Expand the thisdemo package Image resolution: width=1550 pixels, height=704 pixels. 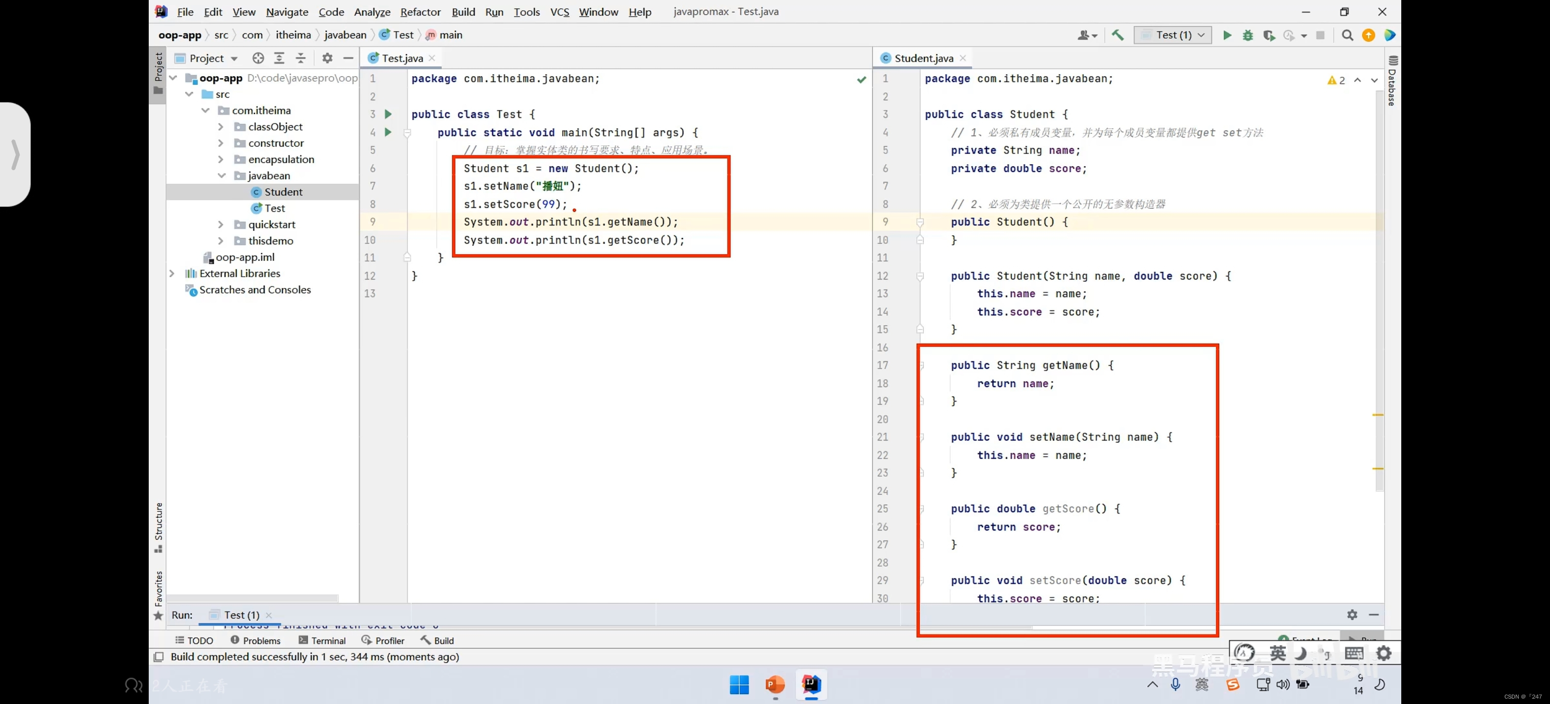coord(221,241)
